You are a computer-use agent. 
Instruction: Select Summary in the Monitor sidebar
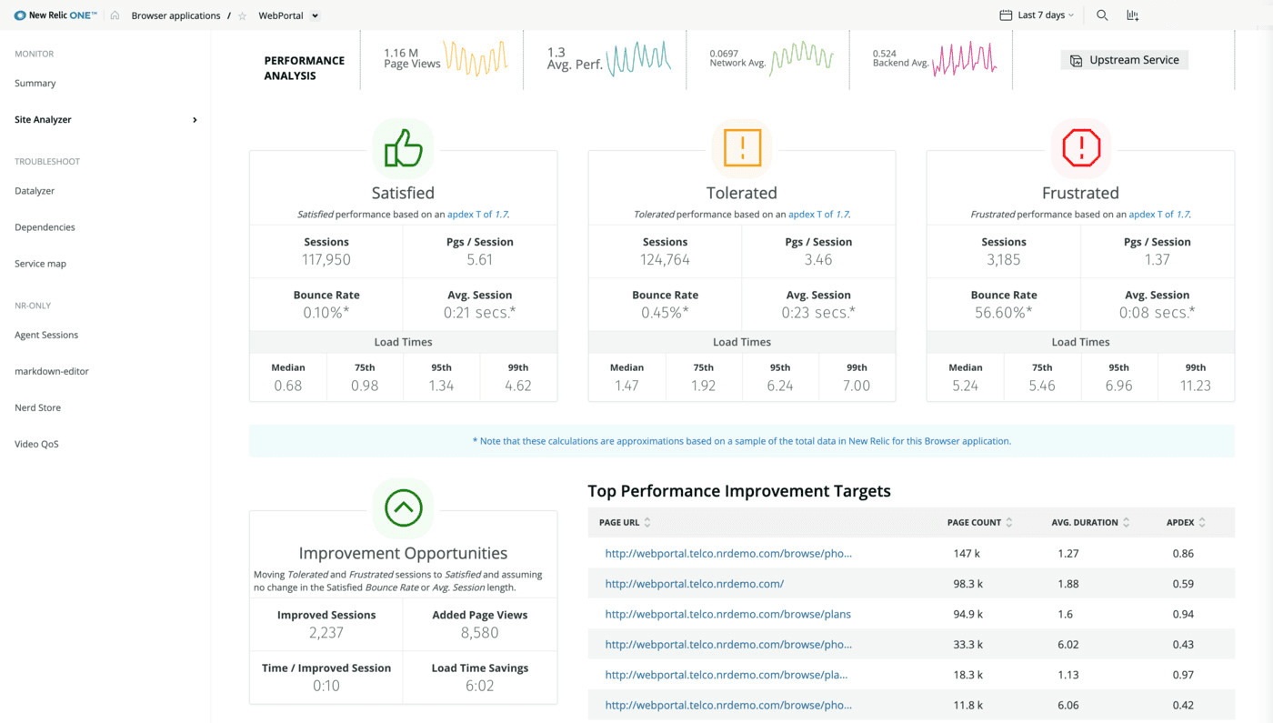click(x=35, y=83)
